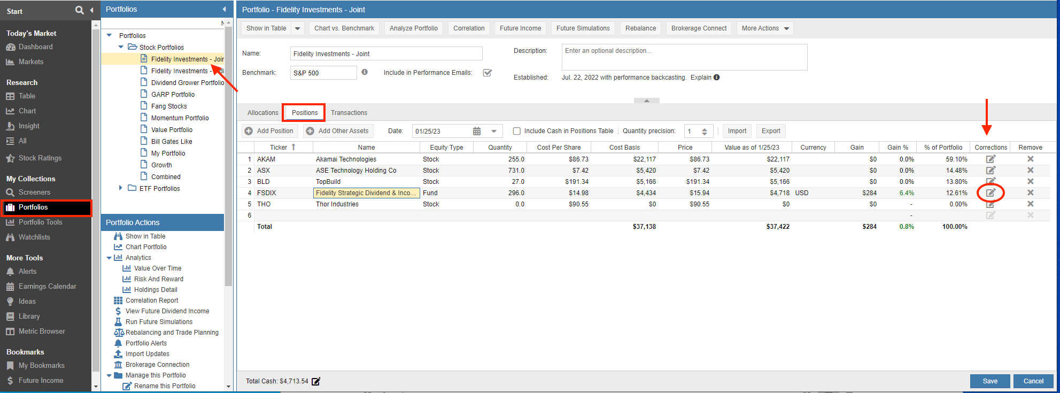Open the Earnings Calendar

click(x=47, y=287)
